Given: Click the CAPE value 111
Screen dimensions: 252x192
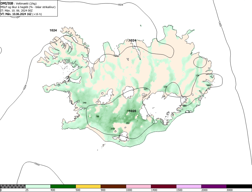Looking at the screenshot, I should (x=209, y=85).
